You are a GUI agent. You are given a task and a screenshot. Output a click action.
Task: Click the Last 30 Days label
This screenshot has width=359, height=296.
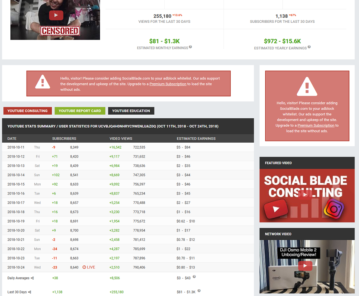(17, 292)
